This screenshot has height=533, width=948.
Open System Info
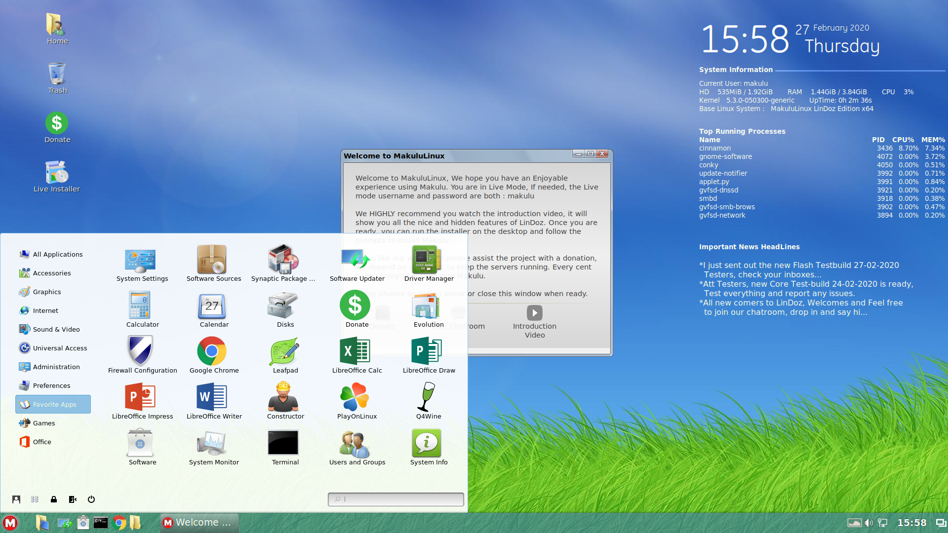tap(429, 447)
